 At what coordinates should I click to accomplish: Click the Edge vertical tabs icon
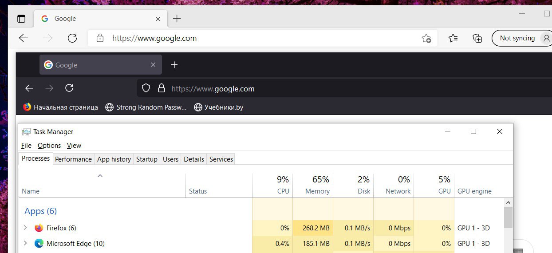click(21, 19)
